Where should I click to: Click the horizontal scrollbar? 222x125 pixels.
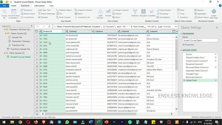(91, 114)
